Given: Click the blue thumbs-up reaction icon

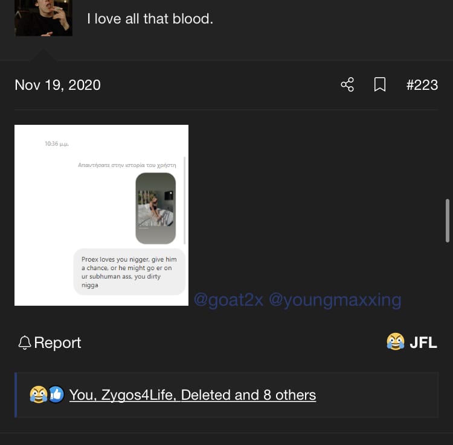Looking at the screenshot, I should point(56,394).
